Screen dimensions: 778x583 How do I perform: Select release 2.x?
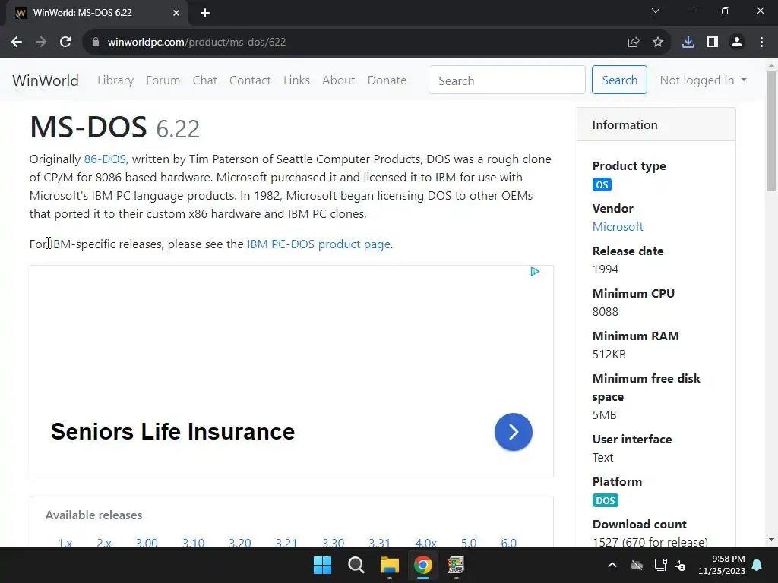click(104, 543)
